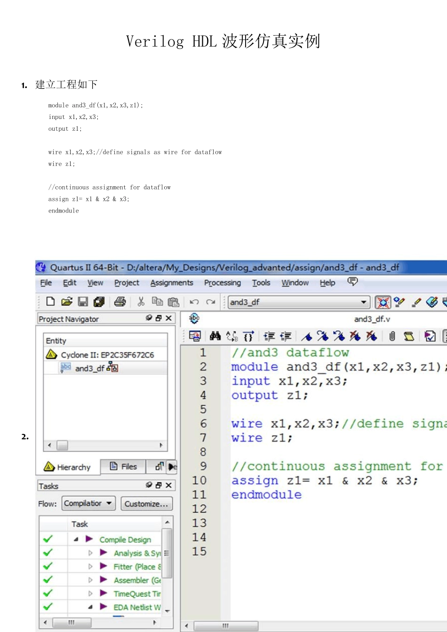Image resolution: width=447 pixels, height=632 pixels.
Task: Click the editor horizontal scrollbar thumb
Action: [226, 626]
